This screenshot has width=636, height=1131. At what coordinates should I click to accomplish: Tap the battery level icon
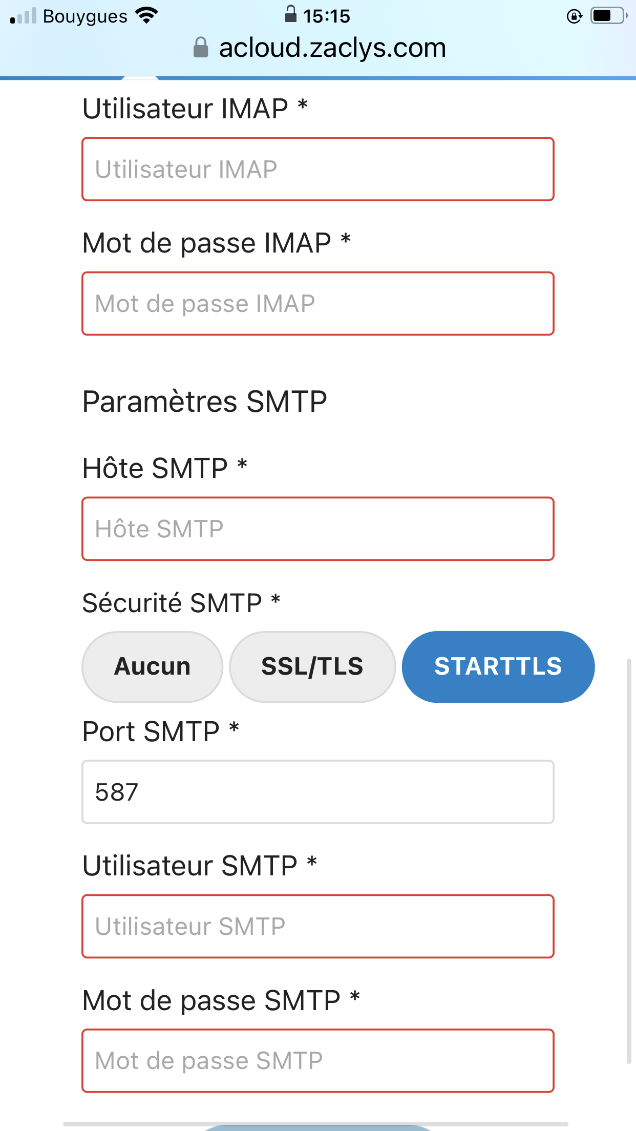[608, 16]
